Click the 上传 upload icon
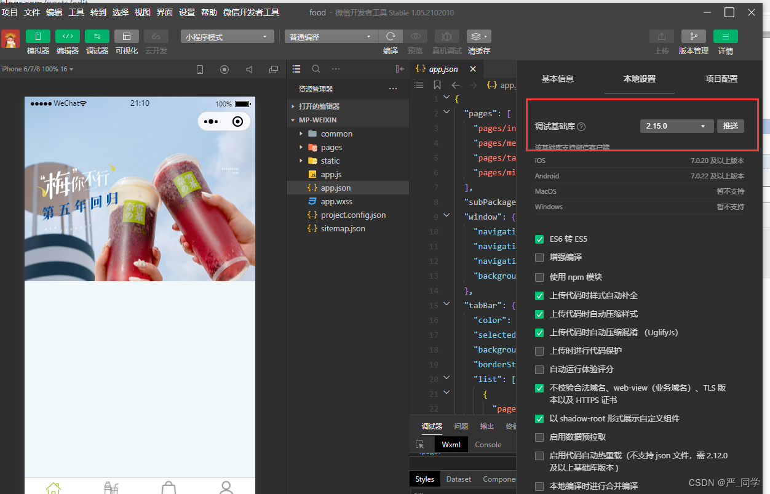Image resolution: width=770 pixels, height=494 pixels. coord(662,36)
